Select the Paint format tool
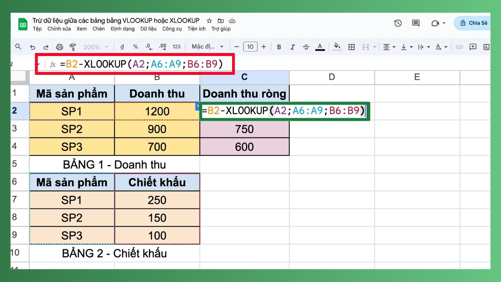 click(73, 47)
